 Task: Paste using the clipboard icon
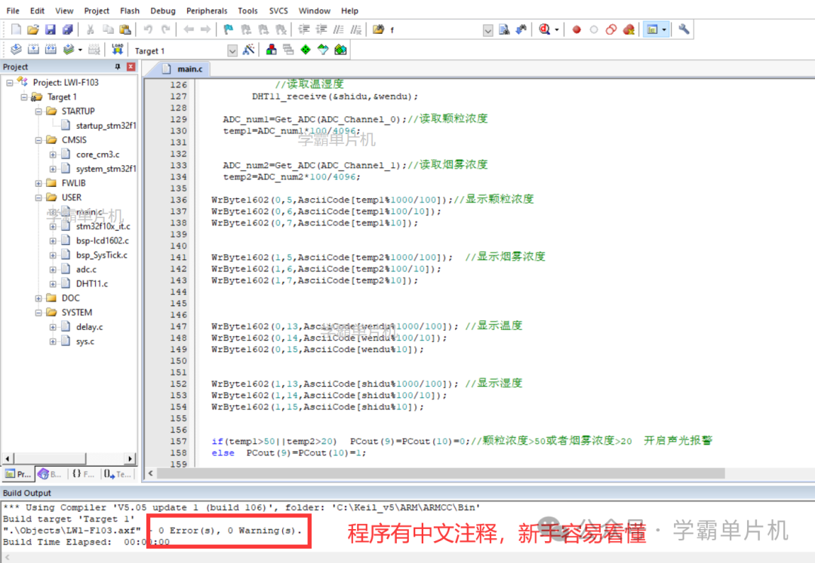tap(125, 29)
